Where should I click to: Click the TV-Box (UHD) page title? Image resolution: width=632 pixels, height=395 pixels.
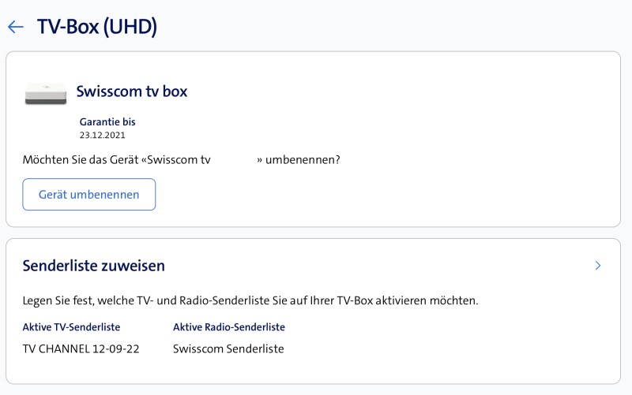(97, 27)
